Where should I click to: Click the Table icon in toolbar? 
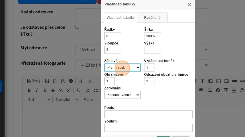[x=226, y=91]
